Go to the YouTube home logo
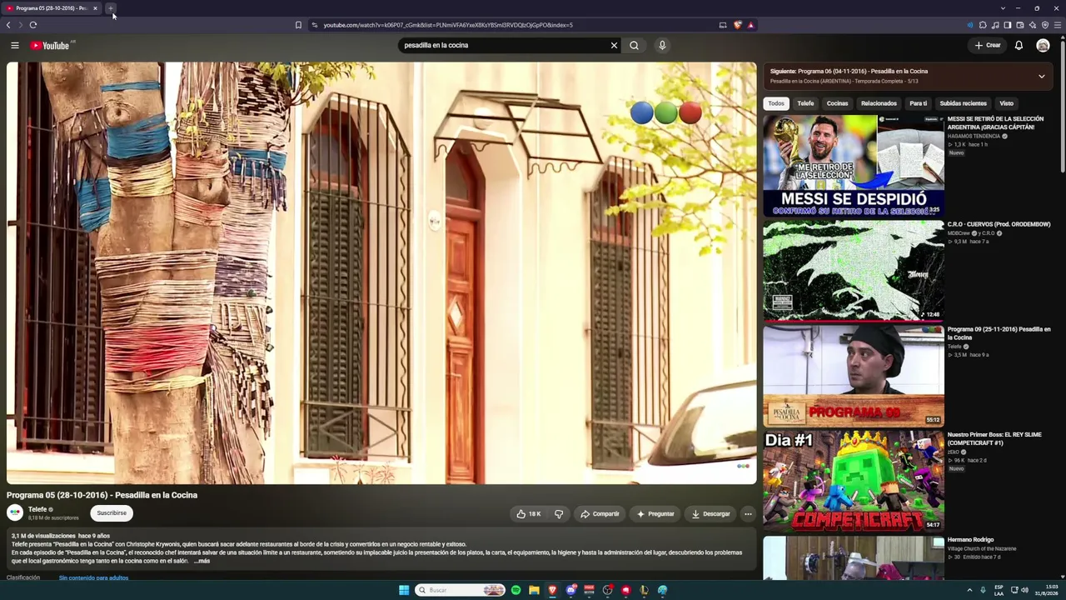1066x600 pixels. coord(50,45)
